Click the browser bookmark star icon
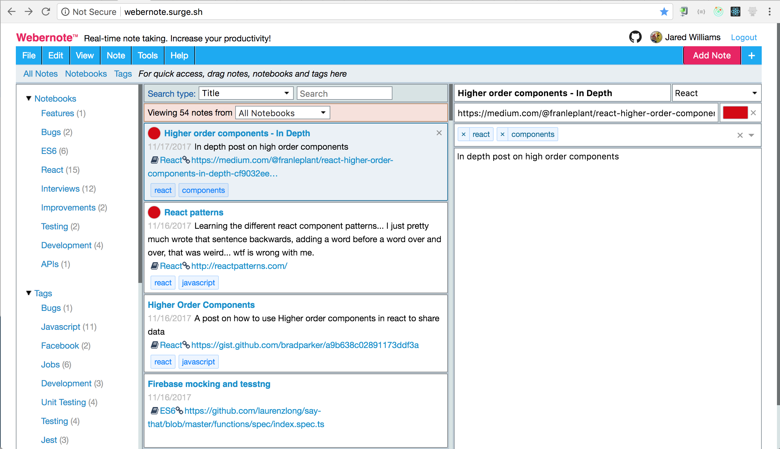Viewport: 780px width, 449px height. pyautogui.click(x=664, y=12)
